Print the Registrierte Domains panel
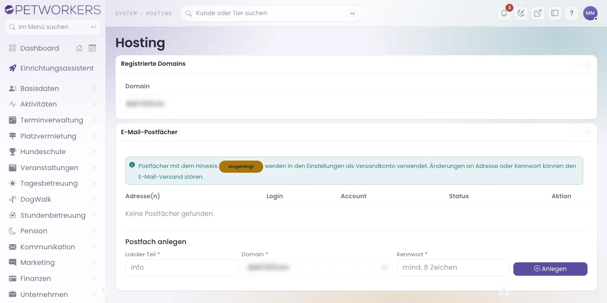 point(587,64)
